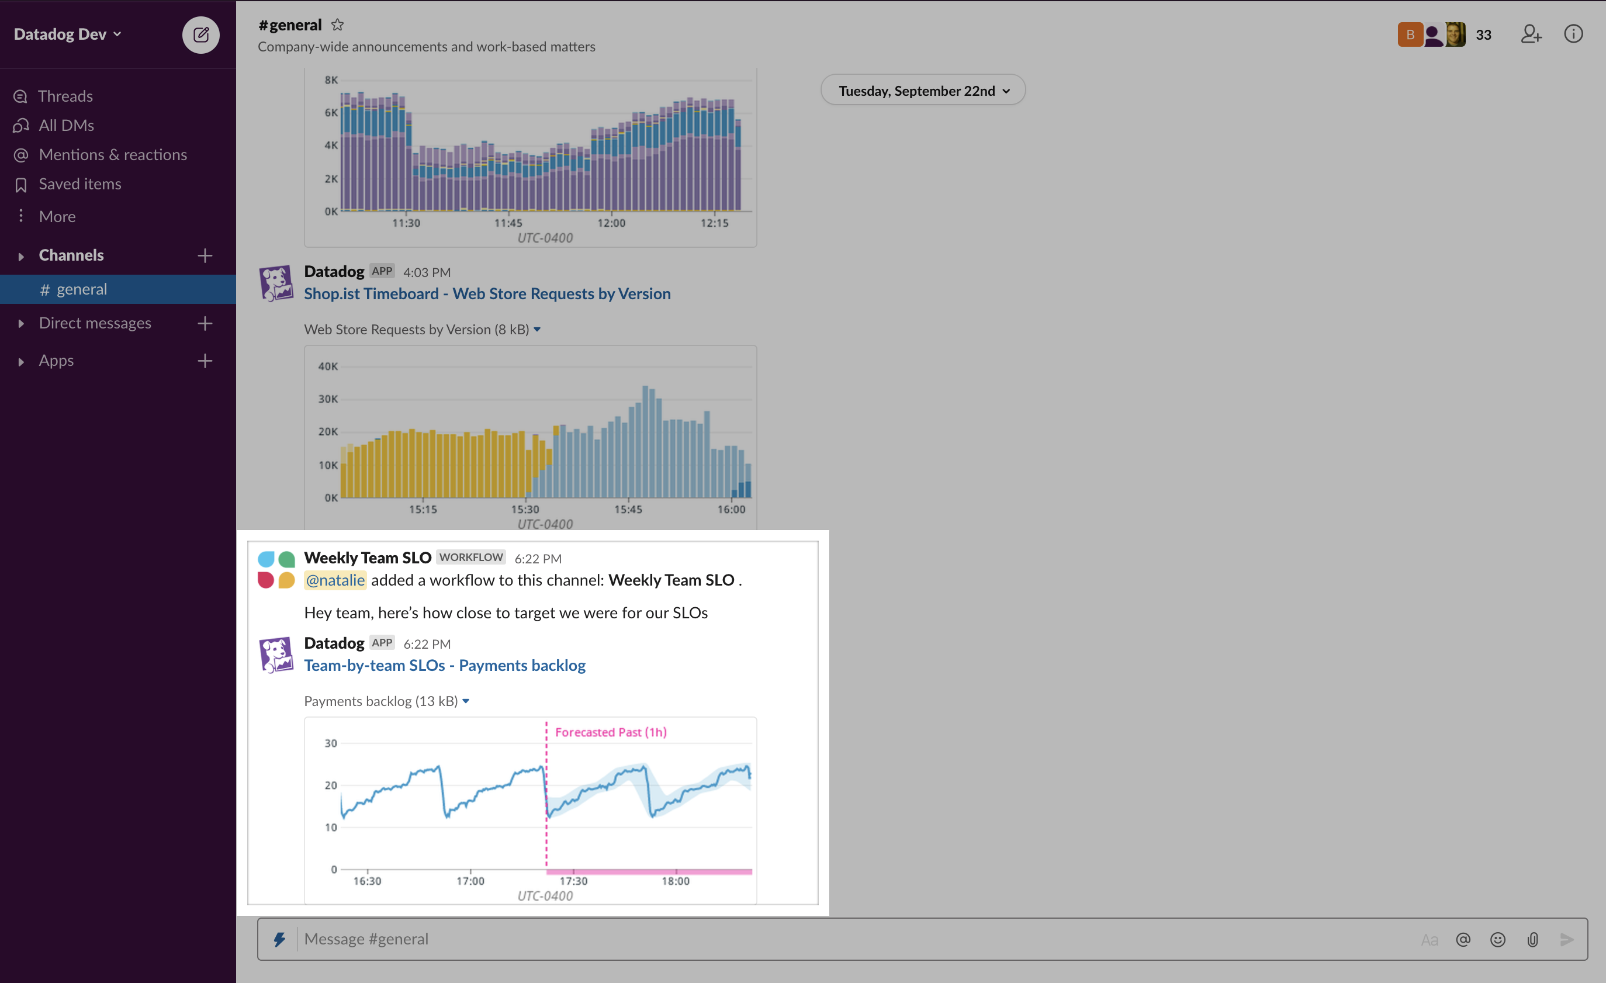1606x983 pixels.
Task: Attach a file with the paperclip icon
Action: pos(1532,939)
